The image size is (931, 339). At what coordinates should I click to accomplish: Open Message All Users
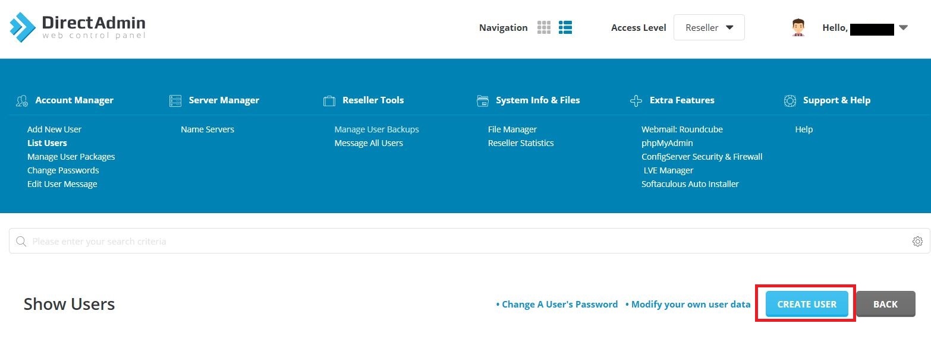click(369, 143)
